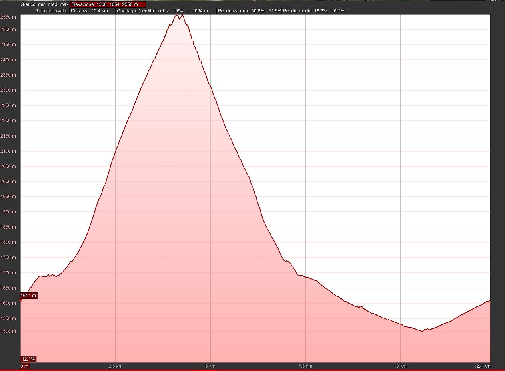
Task: Click the 1611 m cursor elevation tag
Action: [x=29, y=296]
